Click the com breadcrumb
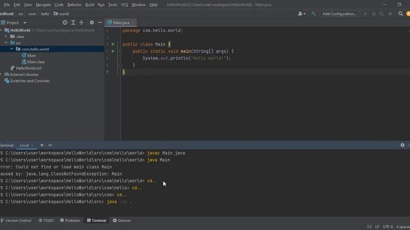Viewport: 410px width, 230px height. 32,14
